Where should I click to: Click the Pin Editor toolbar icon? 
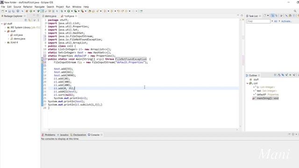point(141,11)
